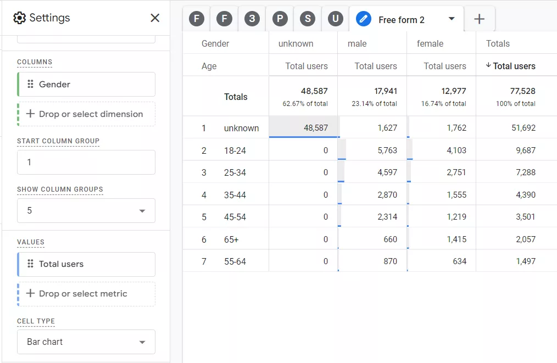Click the Start column group input field

click(x=86, y=163)
